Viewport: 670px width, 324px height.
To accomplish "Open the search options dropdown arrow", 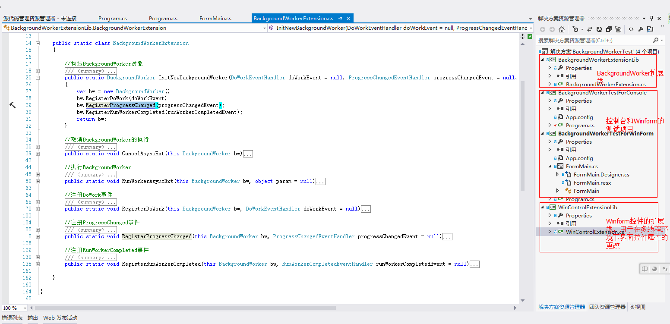I will [x=662, y=40].
